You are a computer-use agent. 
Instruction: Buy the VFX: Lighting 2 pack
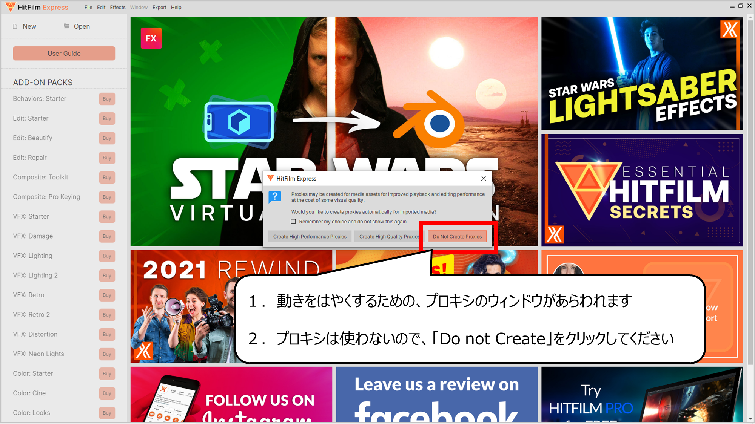(107, 275)
